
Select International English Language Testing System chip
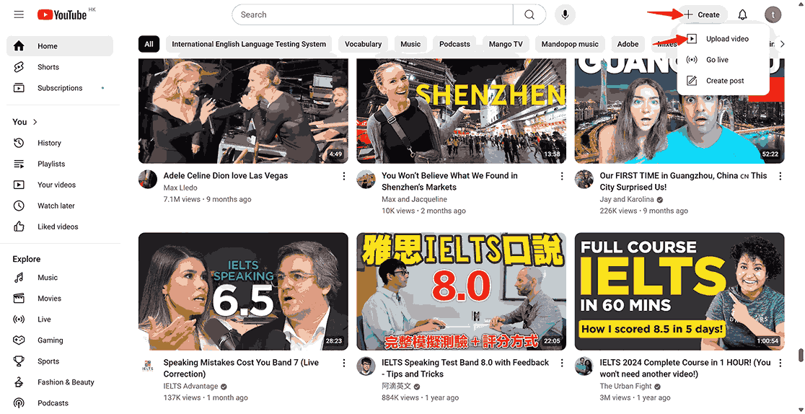tap(249, 44)
